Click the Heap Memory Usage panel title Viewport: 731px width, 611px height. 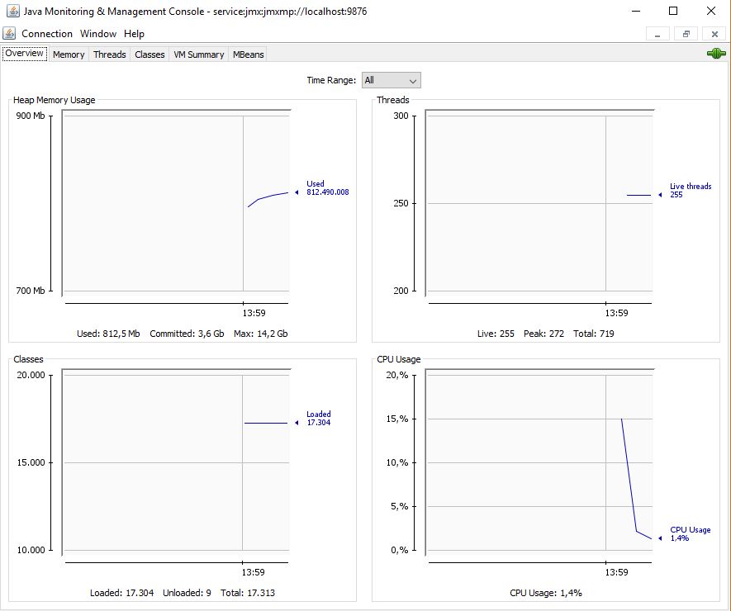coord(54,100)
